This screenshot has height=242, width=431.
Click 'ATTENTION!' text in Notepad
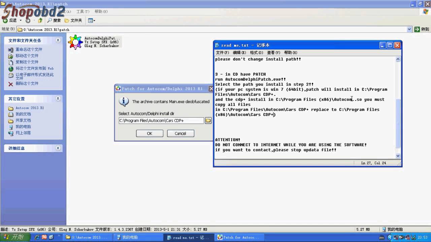[x=228, y=140]
